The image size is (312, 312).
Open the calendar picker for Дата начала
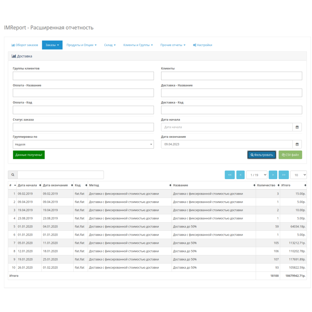[x=296, y=127]
